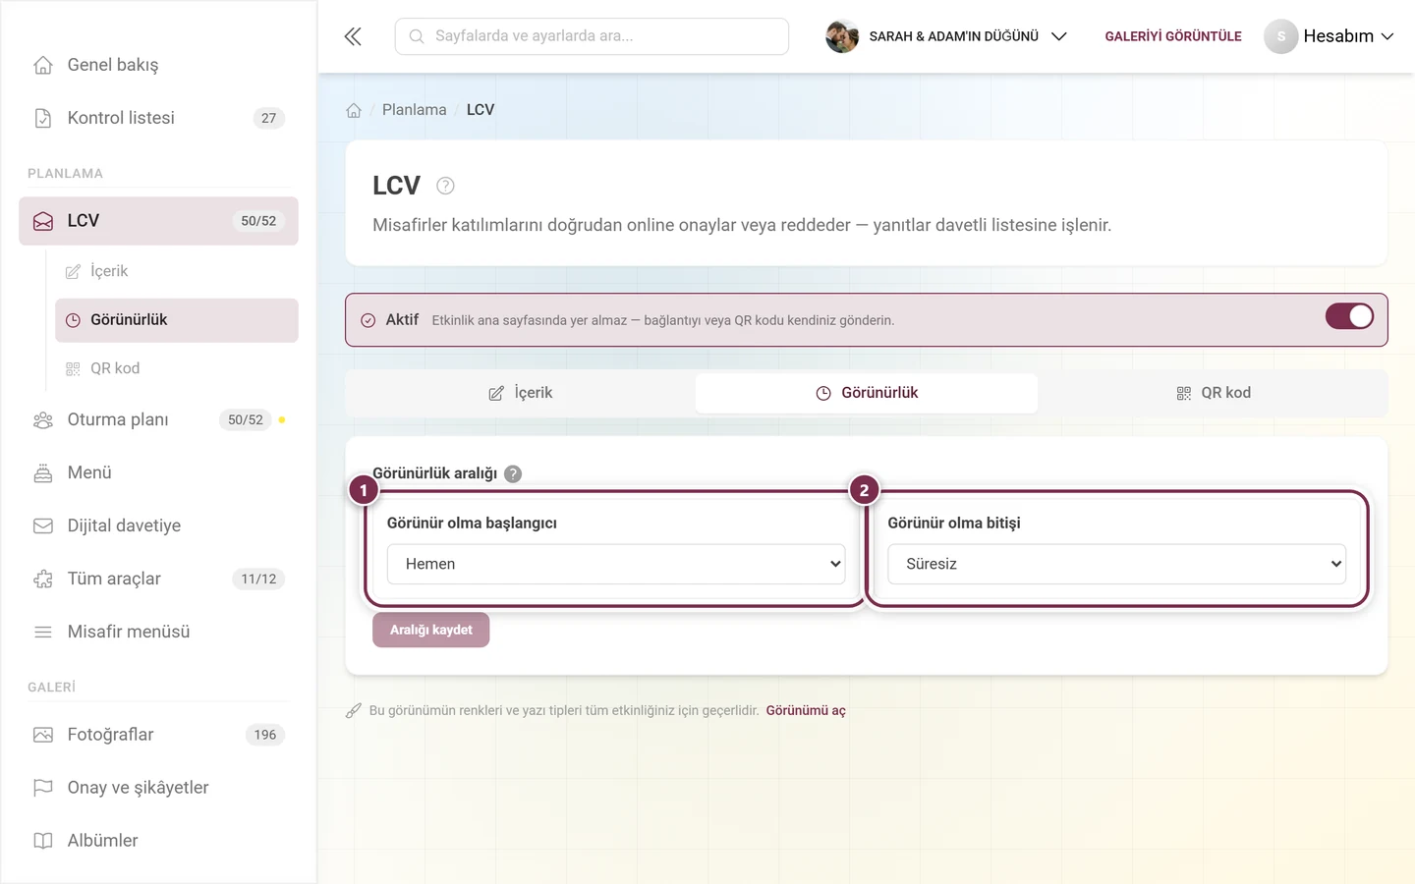
Task: Click help icon beside Görünürlük aralığı
Action: tap(513, 473)
